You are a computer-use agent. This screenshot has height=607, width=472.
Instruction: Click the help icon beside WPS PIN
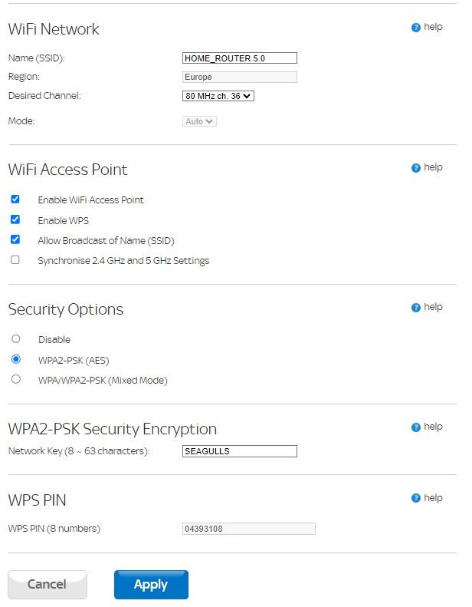pyautogui.click(x=416, y=498)
